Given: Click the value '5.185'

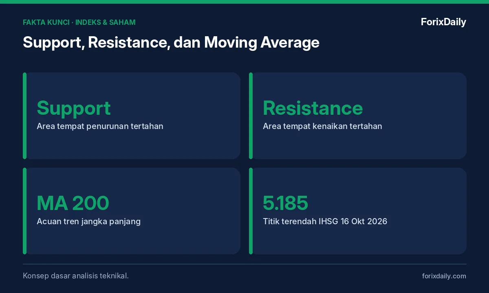Looking at the screenshot, I should coord(285,203).
